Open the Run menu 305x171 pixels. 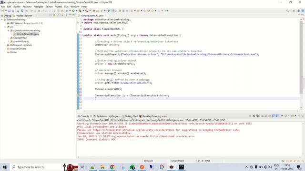pyautogui.click(x=66, y=7)
